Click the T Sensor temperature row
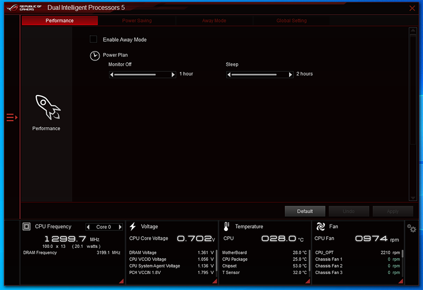423x290 pixels. pyautogui.click(x=264, y=273)
